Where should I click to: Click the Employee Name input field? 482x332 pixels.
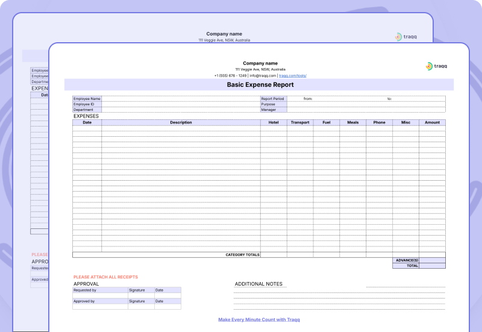pos(181,99)
